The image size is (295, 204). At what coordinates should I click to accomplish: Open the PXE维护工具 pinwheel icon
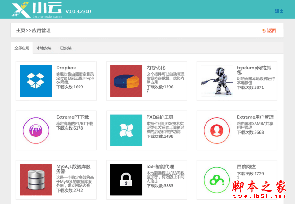point(126,130)
